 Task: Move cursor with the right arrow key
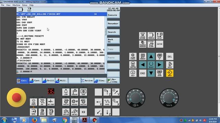click(x=159, y=65)
